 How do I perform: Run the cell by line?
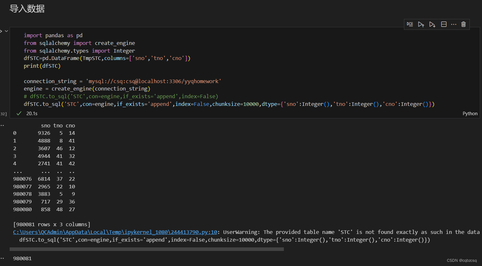[x=410, y=24]
